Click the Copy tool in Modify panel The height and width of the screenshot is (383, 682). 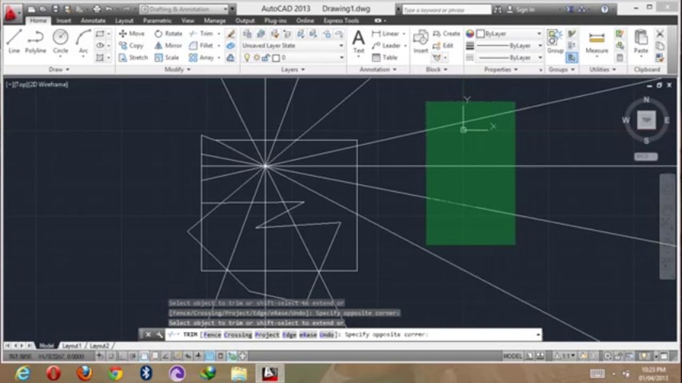tap(131, 46)
